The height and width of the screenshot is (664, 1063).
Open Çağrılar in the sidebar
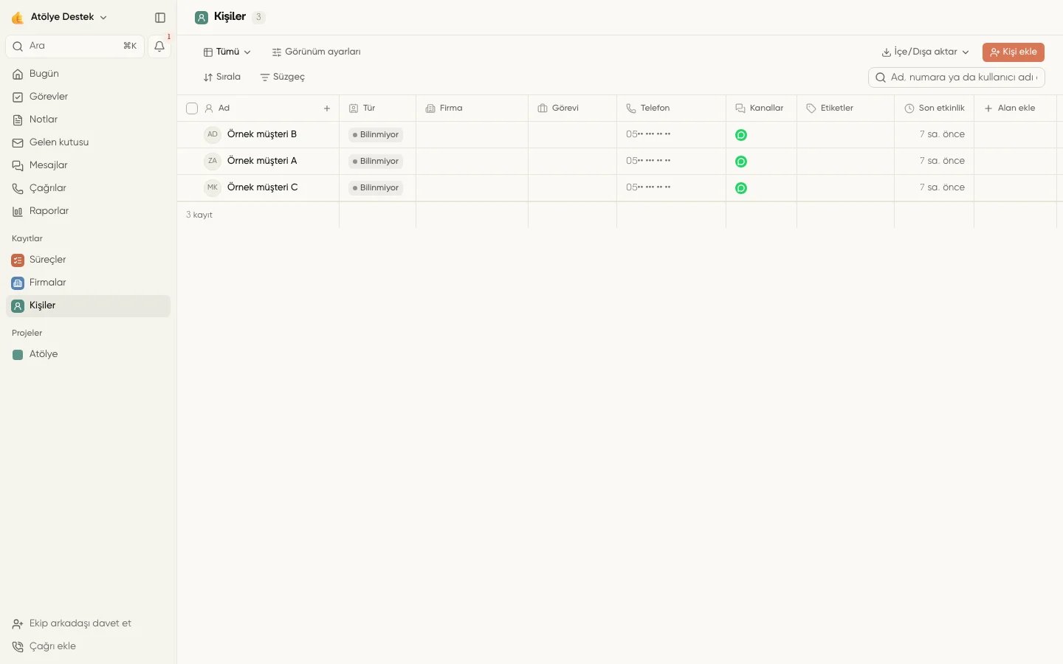pos(88,188)
